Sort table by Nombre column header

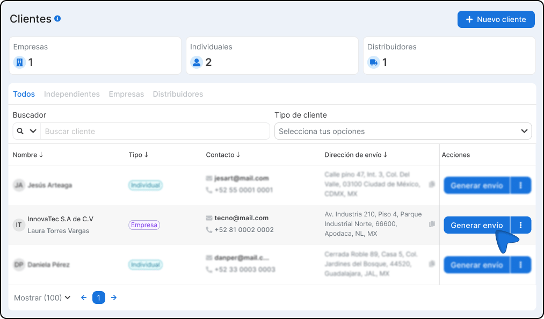(x=28, y=155)
